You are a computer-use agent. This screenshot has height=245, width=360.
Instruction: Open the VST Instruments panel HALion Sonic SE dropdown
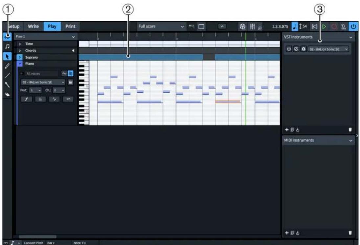[x=328, y=49]
